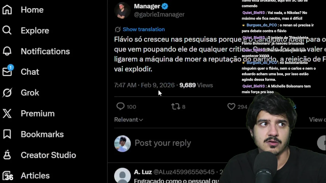326x183 pixels.
Task: Open @gabrieImanager profile handle
Action: [159, 14]
